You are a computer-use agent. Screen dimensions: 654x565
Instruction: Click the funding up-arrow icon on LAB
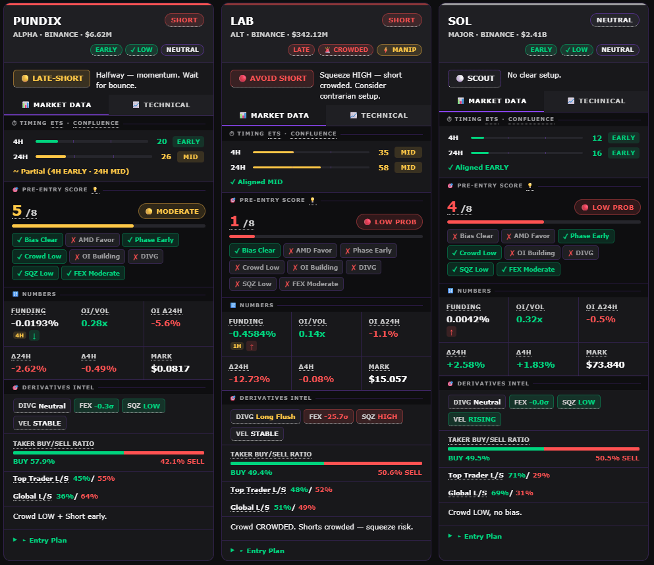pos(252,346)
